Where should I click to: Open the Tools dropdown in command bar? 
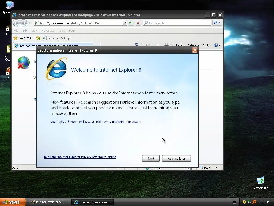click(x=207, y=45)
